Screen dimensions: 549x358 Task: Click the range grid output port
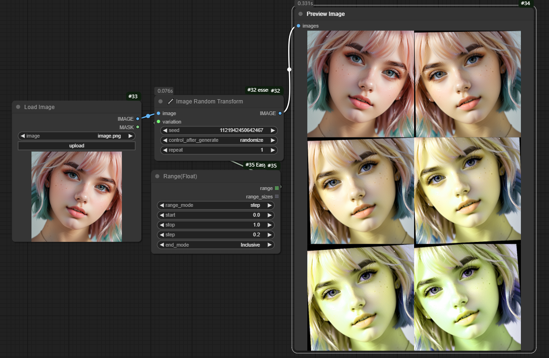(x=277, y=188)
